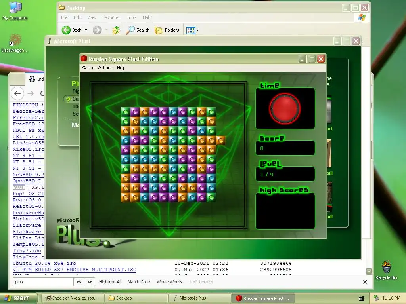Screen dimensions: 406x304
Task: Click the browser tab icon beside Ind
Action: tap(32, 79)
